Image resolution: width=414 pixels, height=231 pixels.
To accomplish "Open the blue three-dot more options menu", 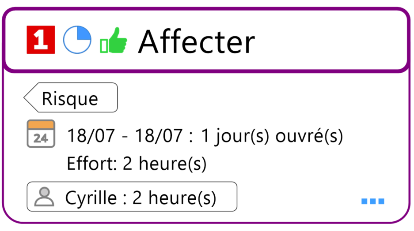I will [x=372, y=201].
